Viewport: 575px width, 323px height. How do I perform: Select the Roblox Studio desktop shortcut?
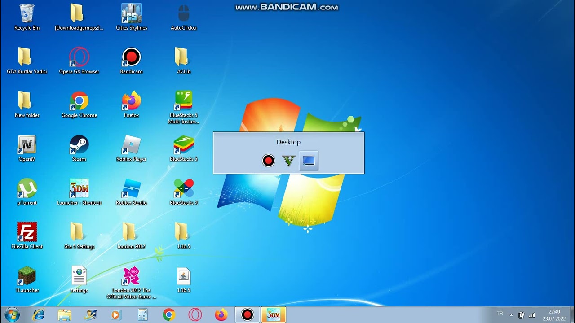pyautogui.click(x=131, y=192)
